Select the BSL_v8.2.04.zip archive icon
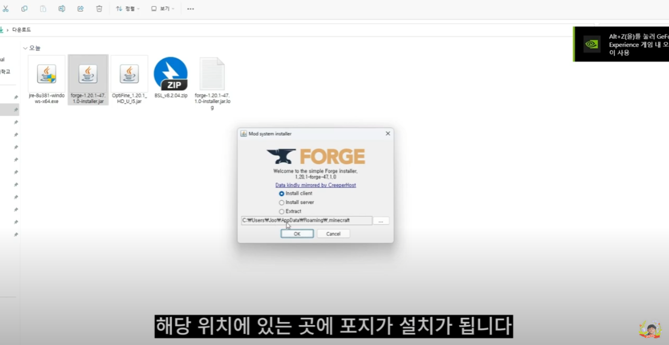The width and height of the screenshot is (669, 345). pos(171,74)
